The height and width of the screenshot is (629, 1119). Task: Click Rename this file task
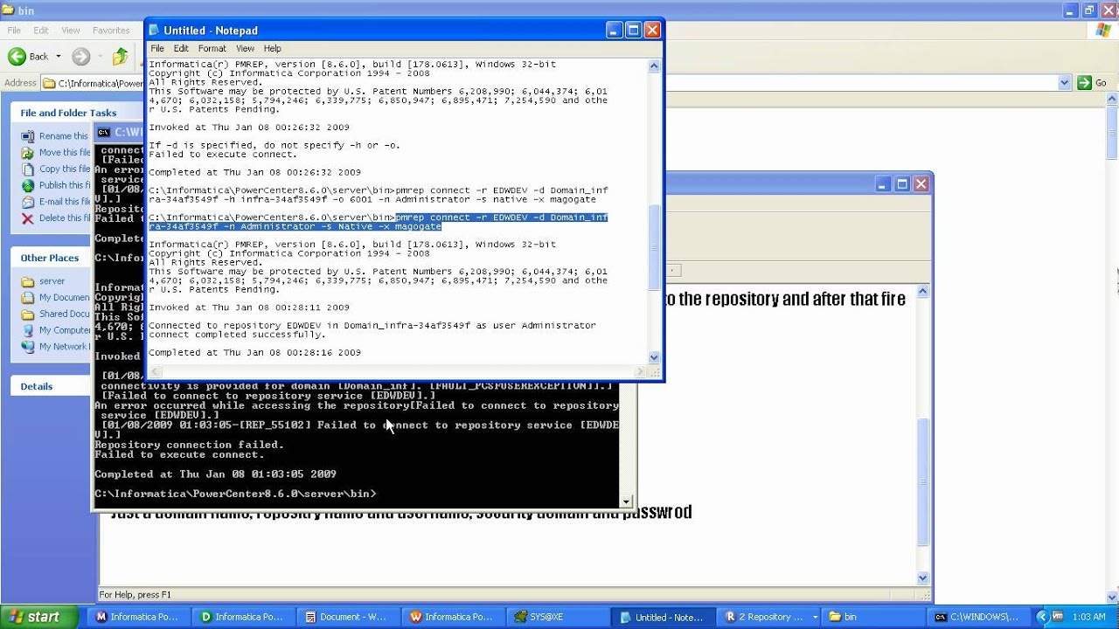pos(63,136)
